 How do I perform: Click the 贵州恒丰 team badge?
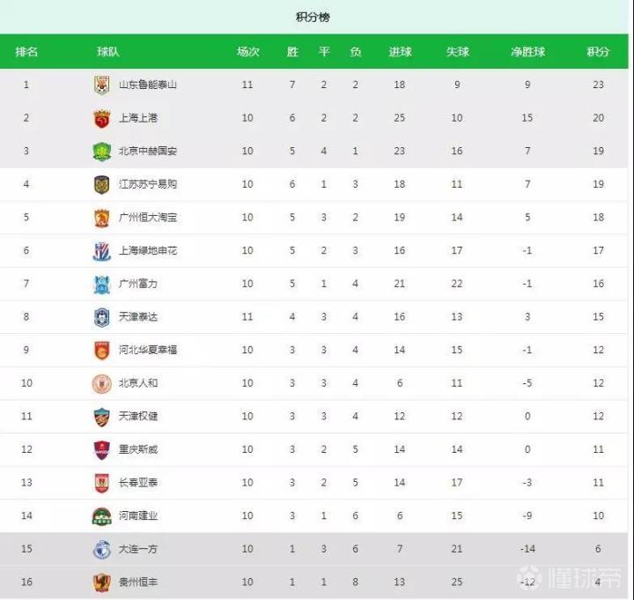click(x=101, y=582)
